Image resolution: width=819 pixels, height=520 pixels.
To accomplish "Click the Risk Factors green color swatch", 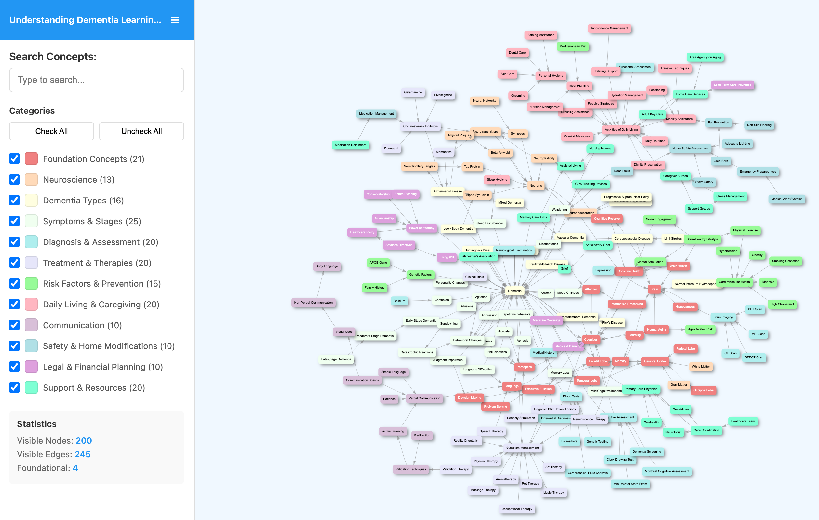I will [x=31, y=283].
